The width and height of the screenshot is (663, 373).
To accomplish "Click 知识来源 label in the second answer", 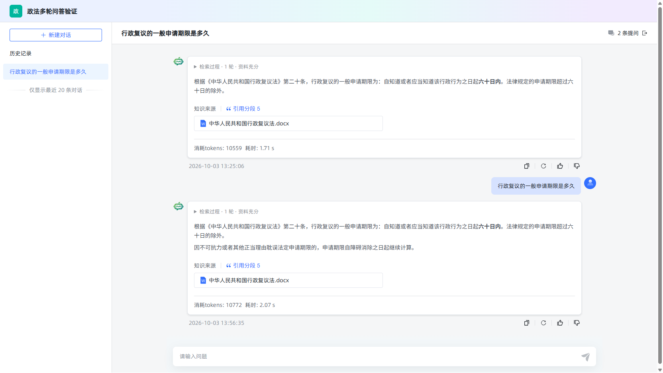I will click(205, 266).
